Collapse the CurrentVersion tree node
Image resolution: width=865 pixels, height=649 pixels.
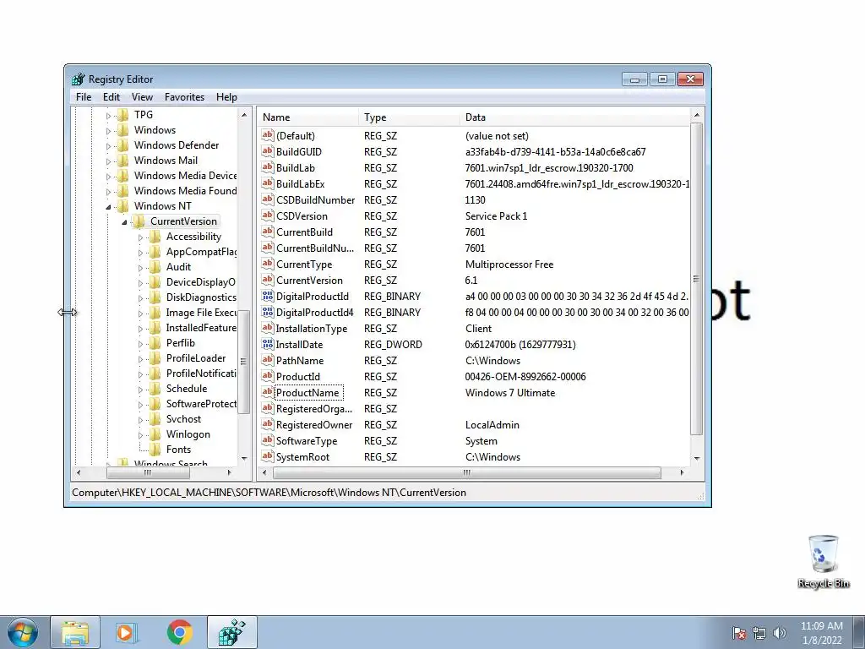click(x=124, y=222)
